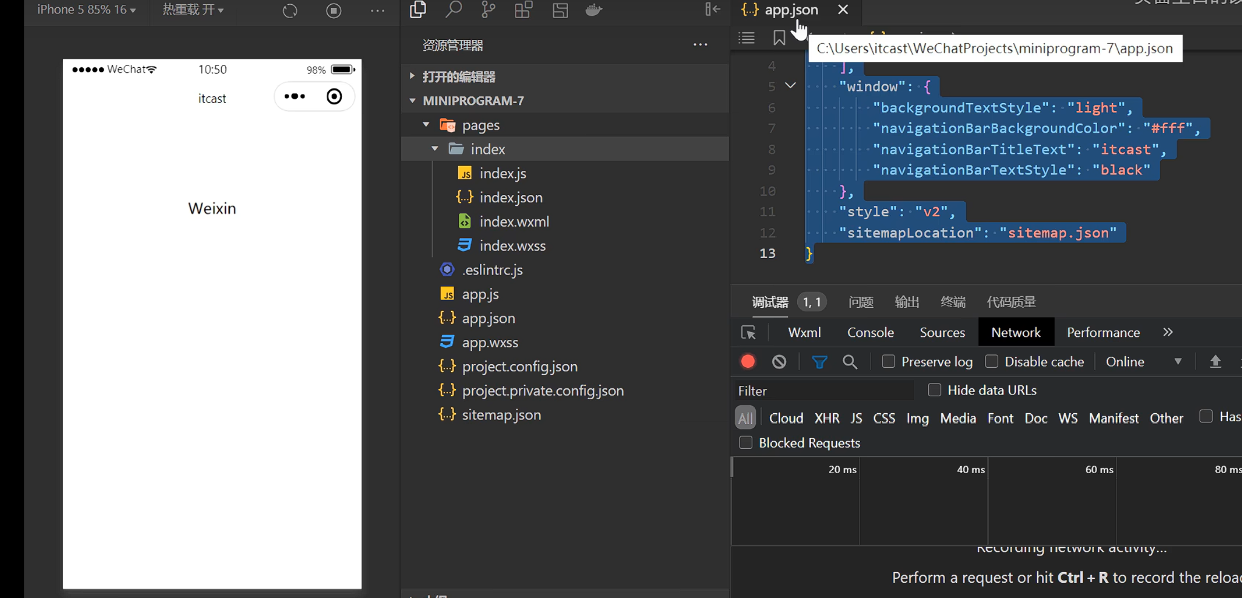Toggle the network filter funnel icon
This screenshot has width=1242, height=598.
(x=819, y=362)
